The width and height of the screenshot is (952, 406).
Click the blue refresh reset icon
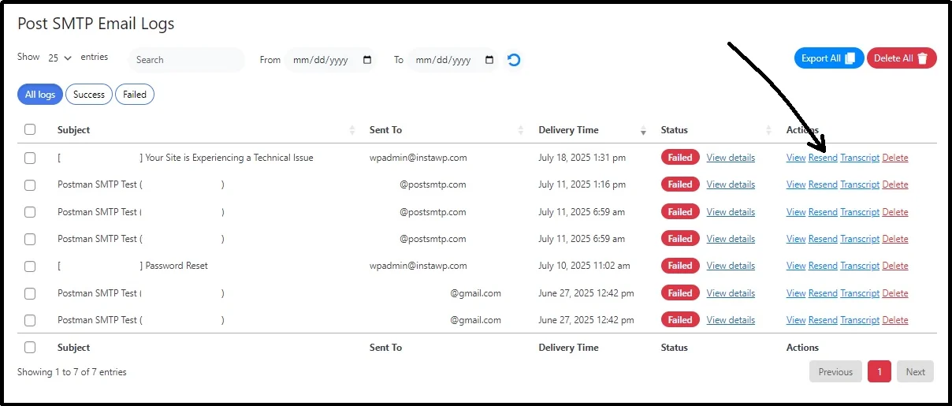point(514,60)
